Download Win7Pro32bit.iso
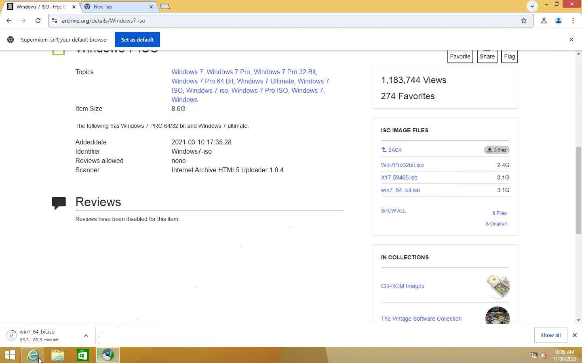Viewport: 582px width, 363px height. click(x=402, y=165)
